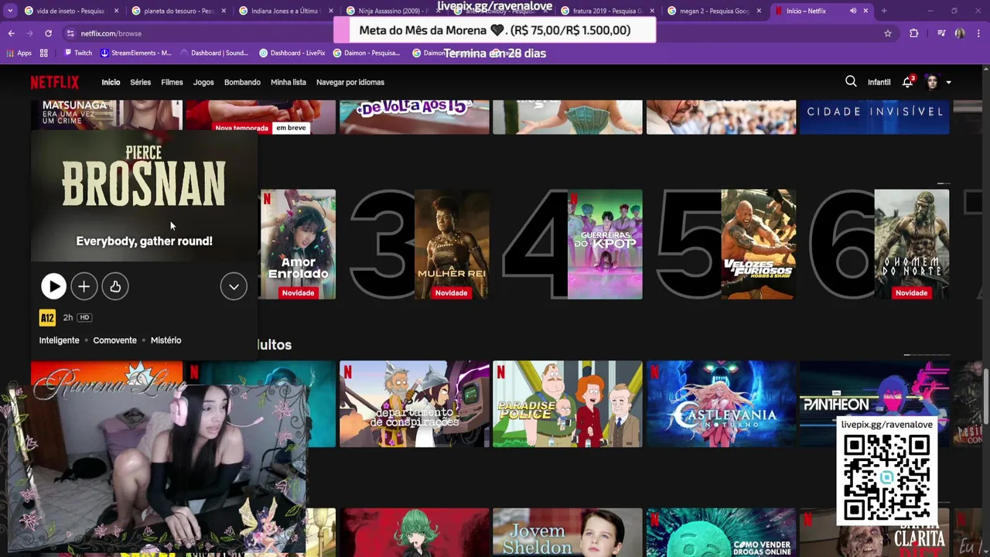Open Daimon - Pesquisa bookmark

[367, 53]
